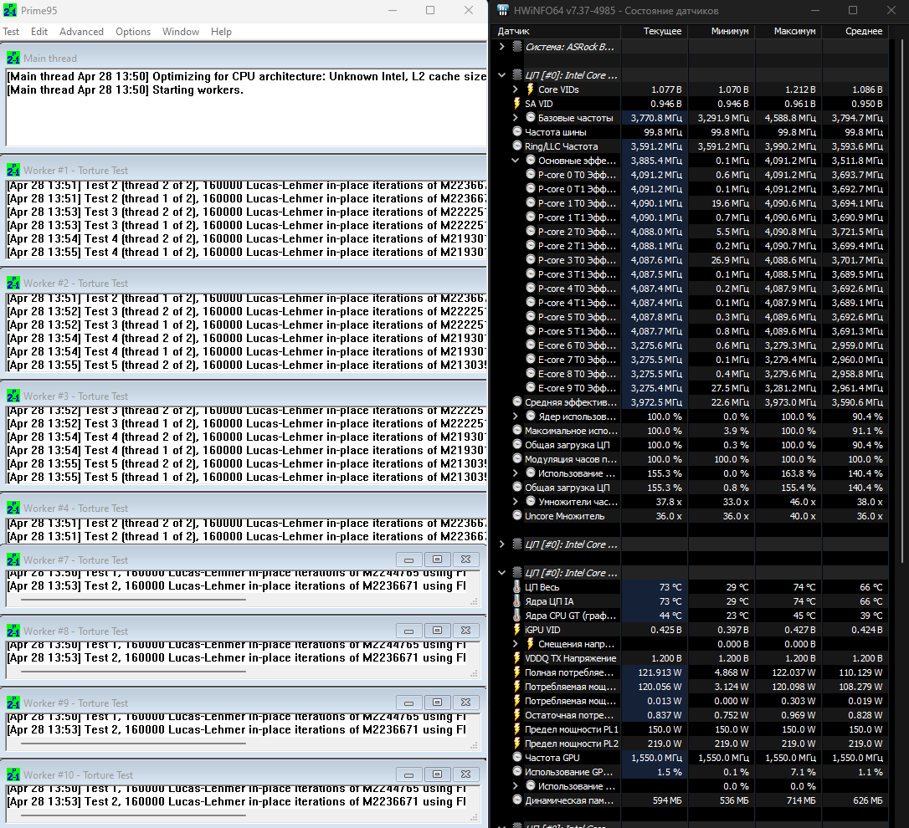Expand the Система: ASRock sensor group
Screen dimensions: 909x828
pyautogui.click(x=502, y=47)
